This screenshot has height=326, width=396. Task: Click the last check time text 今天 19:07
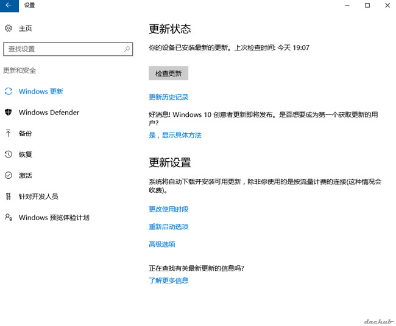point(294,47)
